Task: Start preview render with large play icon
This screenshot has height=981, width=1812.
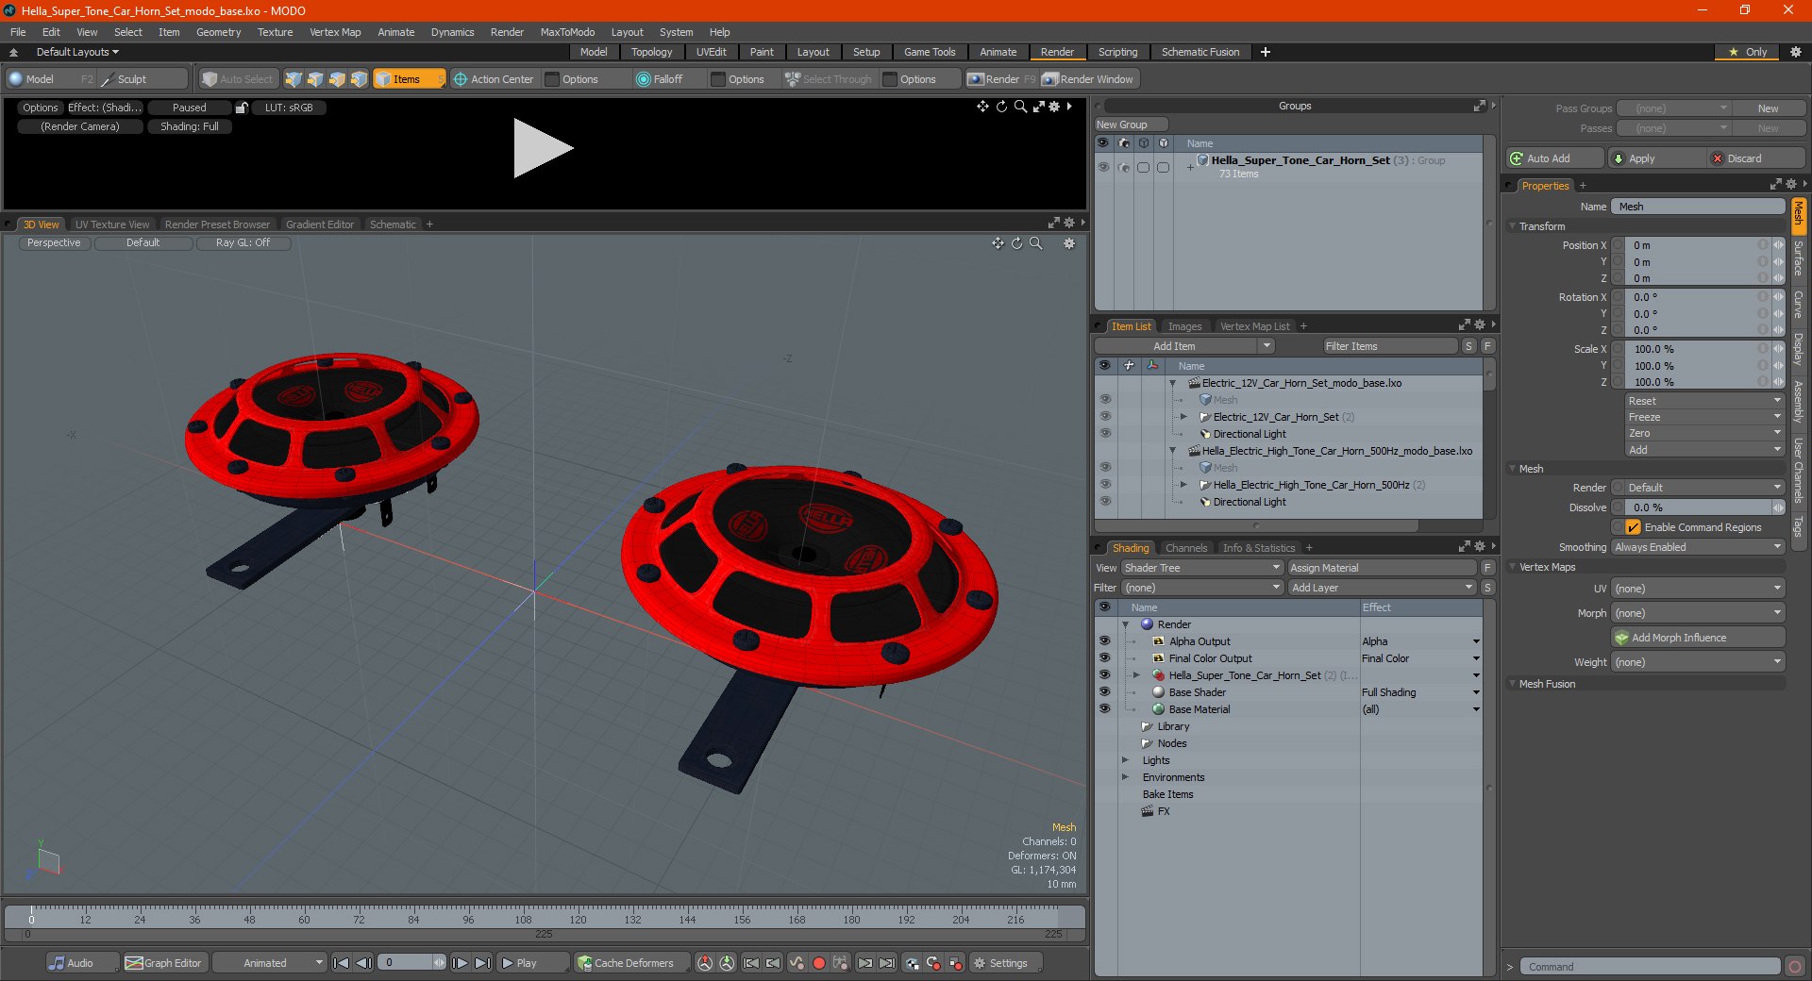Action: coord(543,148)
